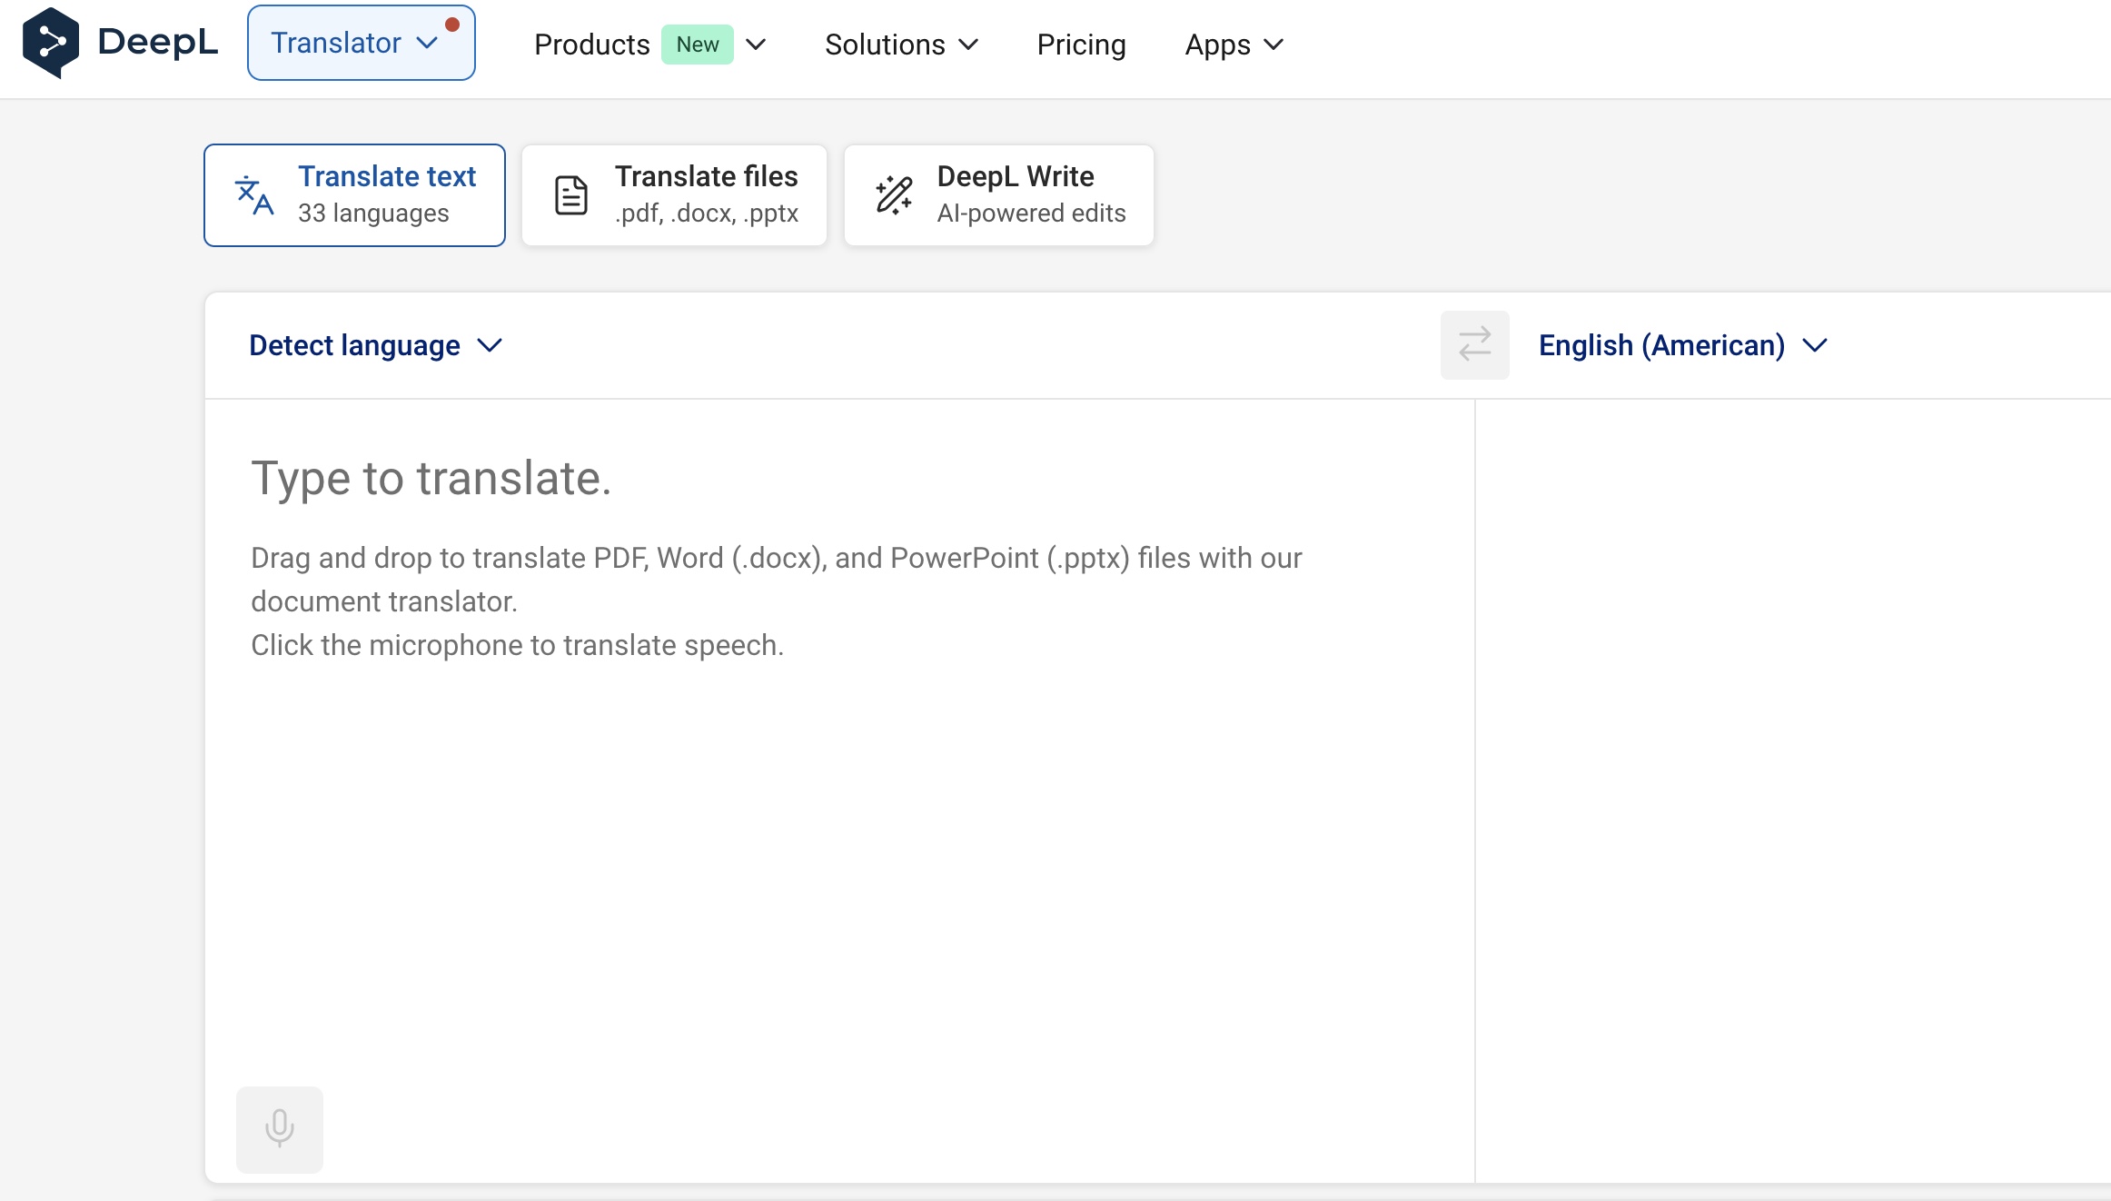The height and width of the screenshot is (1201, 2111).
Task: Click the red notification dot on Translator
Action: [x=452, y=25]
